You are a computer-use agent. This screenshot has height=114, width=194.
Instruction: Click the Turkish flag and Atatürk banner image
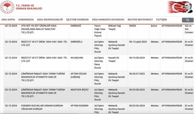[x=180, y=7]
